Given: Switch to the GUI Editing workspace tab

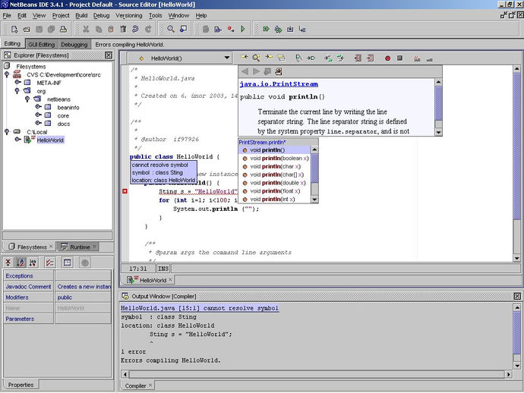Looking at the screenshot, I should 42,45.
